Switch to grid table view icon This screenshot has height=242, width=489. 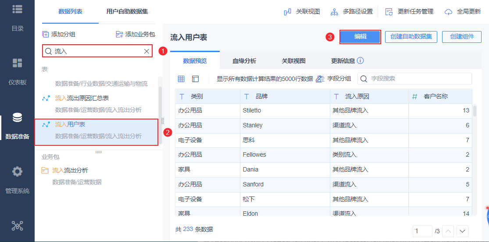[181, 79]
